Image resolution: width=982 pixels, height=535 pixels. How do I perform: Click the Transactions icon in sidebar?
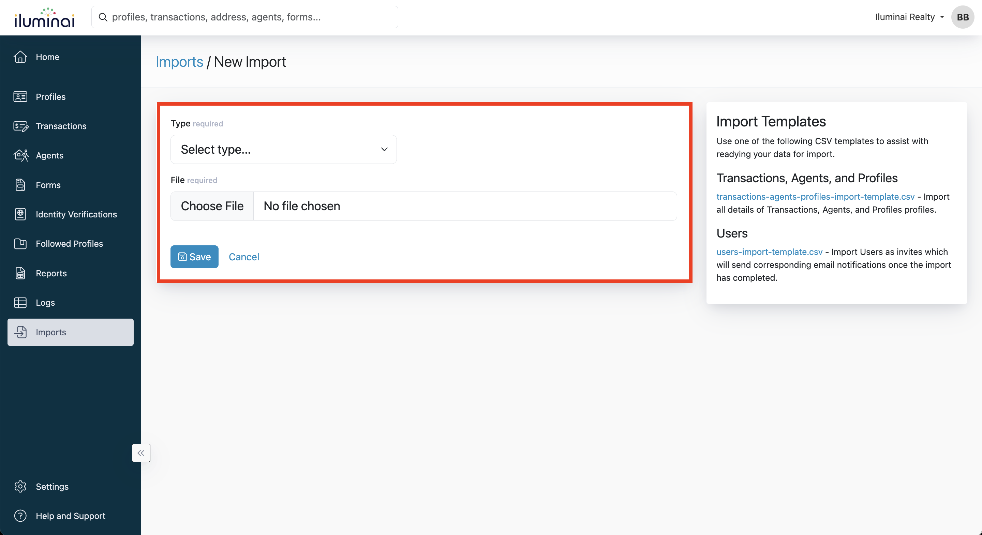20,126
